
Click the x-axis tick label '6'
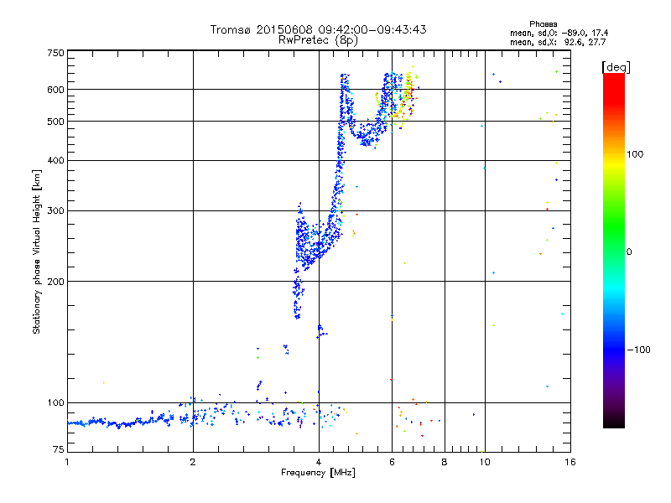point(392,462)
